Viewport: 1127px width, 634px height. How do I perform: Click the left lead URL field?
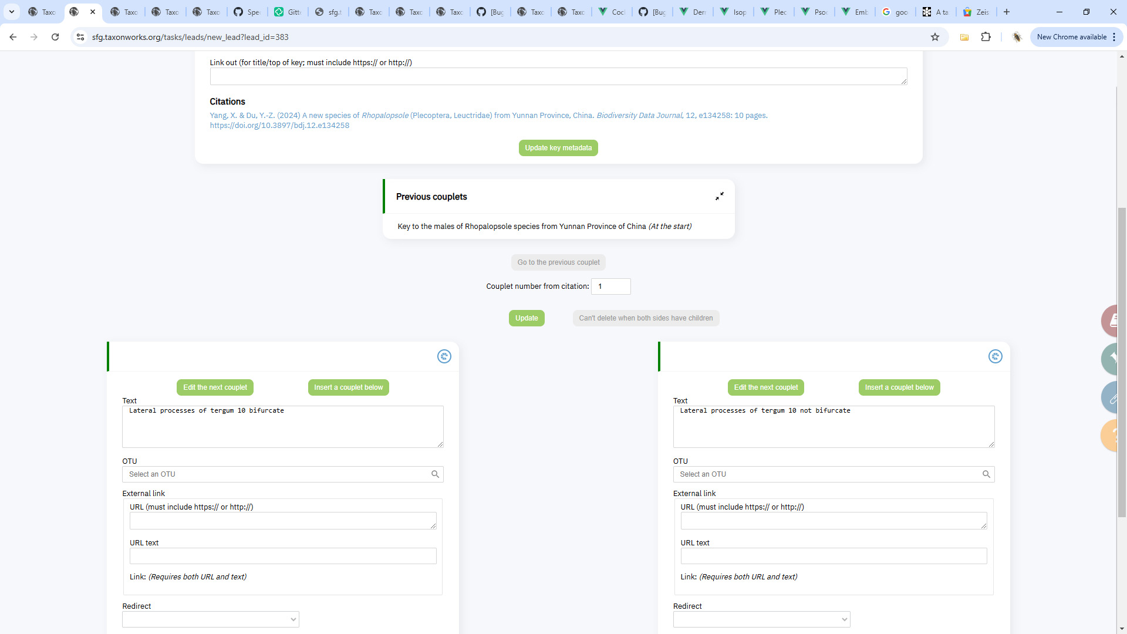[283, 521]
